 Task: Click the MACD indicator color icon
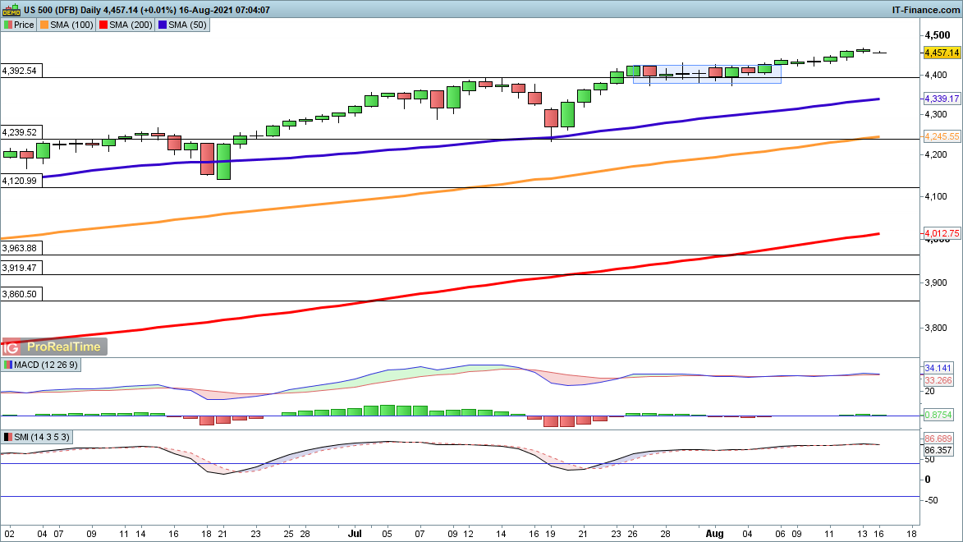[x=8, y=365]
